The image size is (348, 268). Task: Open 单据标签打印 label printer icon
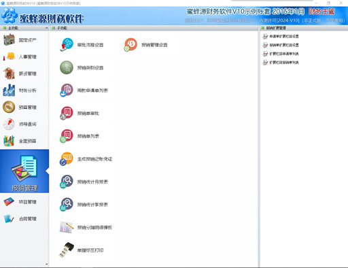67,250
